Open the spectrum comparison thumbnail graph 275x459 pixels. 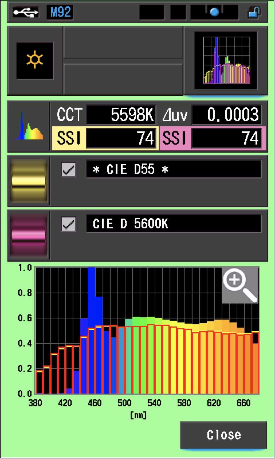click(x=226, y=61)
